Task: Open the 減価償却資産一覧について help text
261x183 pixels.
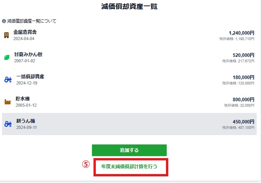Action: coord(32,21)
